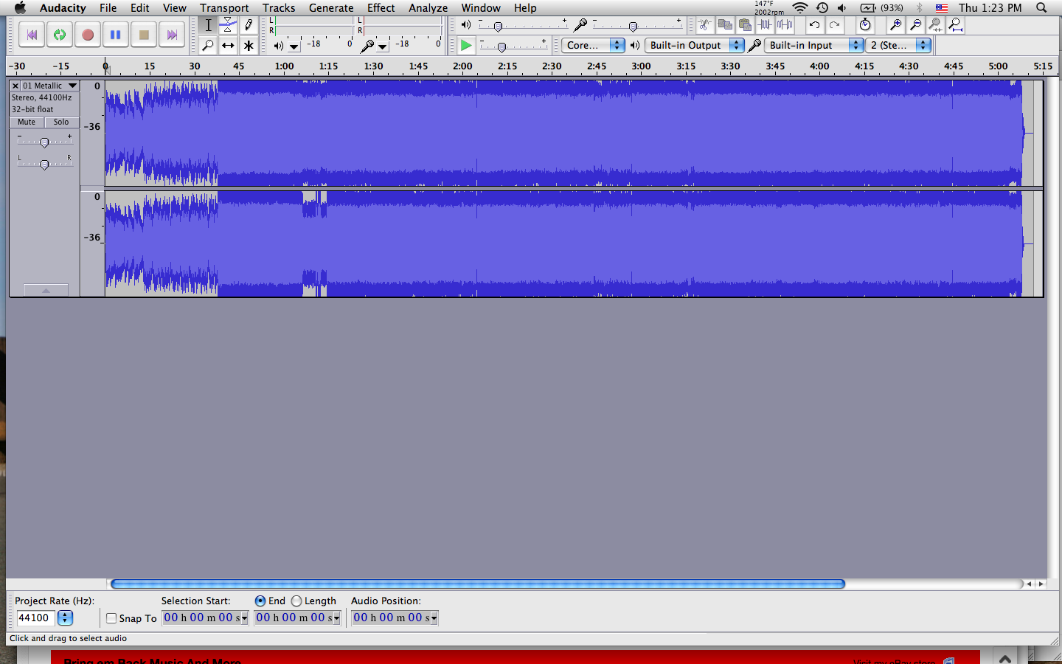Select the Envelope tool
Viewport: 1062px width, 664px height.
(x=228, y=25)
